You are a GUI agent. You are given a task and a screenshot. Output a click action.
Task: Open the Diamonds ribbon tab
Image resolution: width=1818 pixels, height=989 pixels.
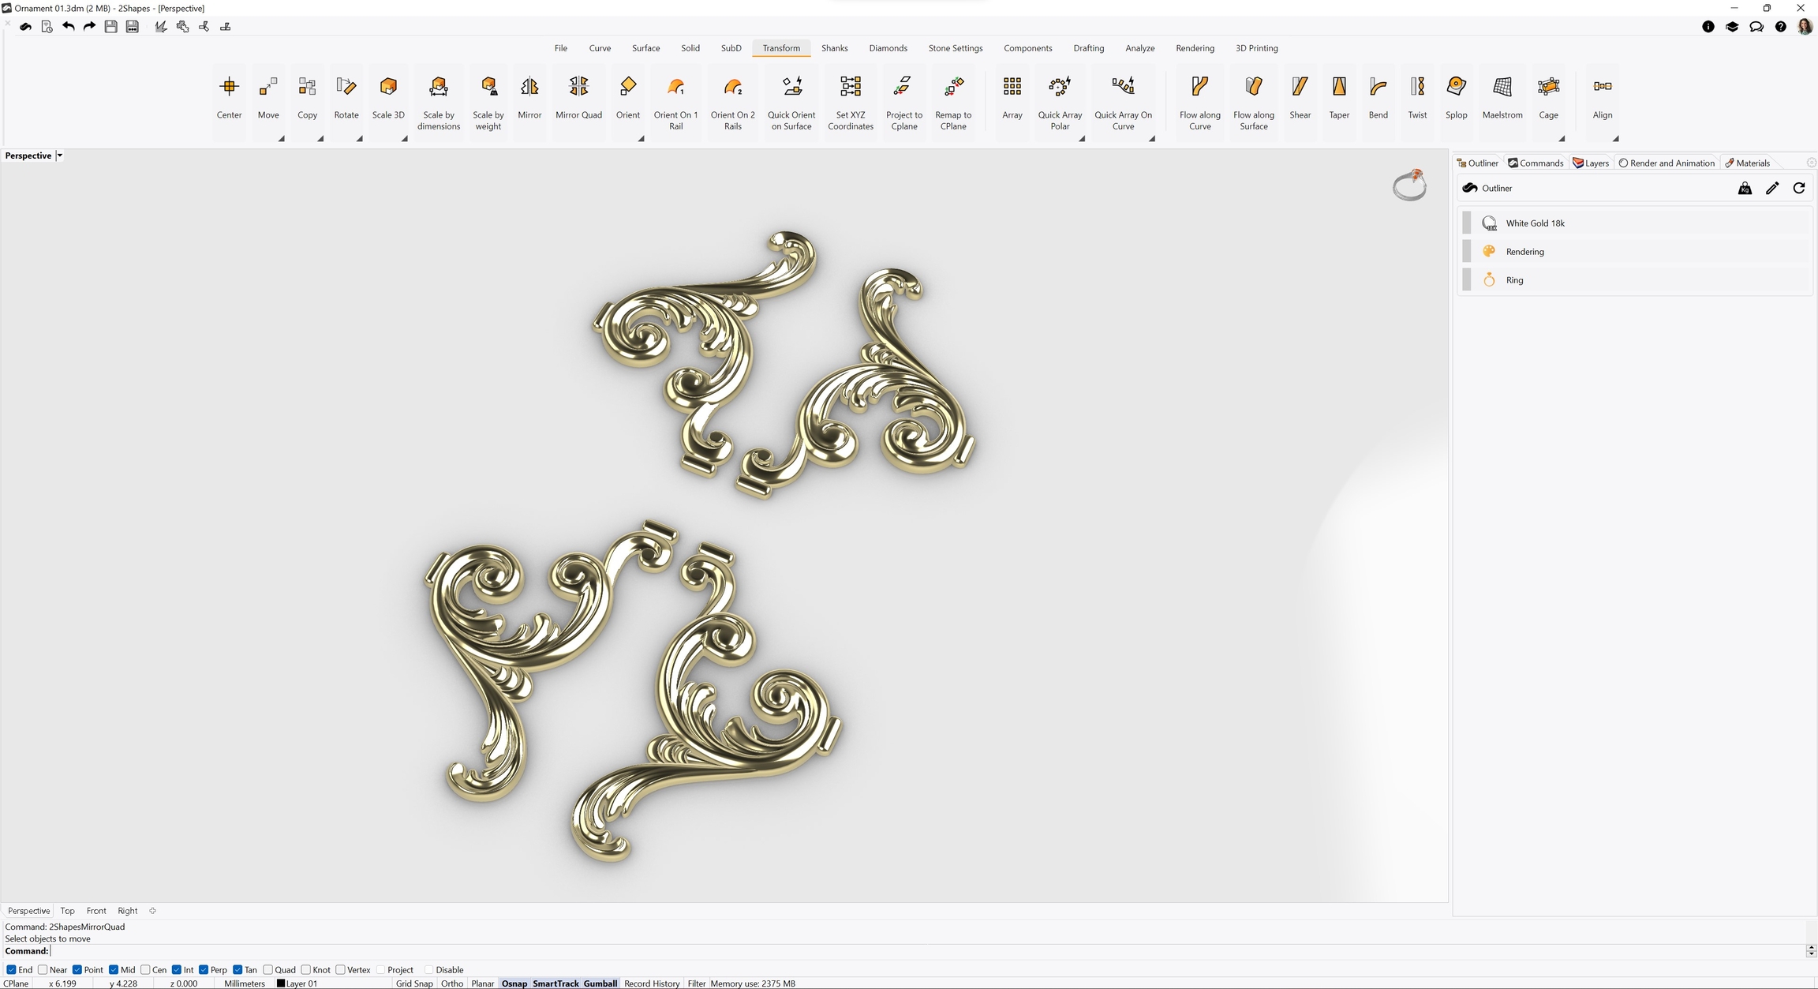pyautogui.click(x=888, y=48)
